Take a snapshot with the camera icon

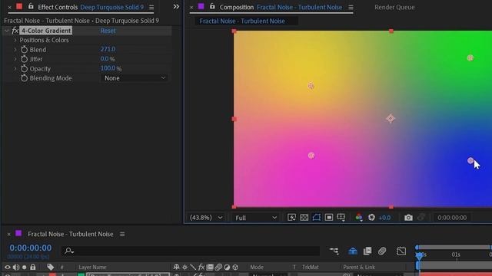(408, 218)
